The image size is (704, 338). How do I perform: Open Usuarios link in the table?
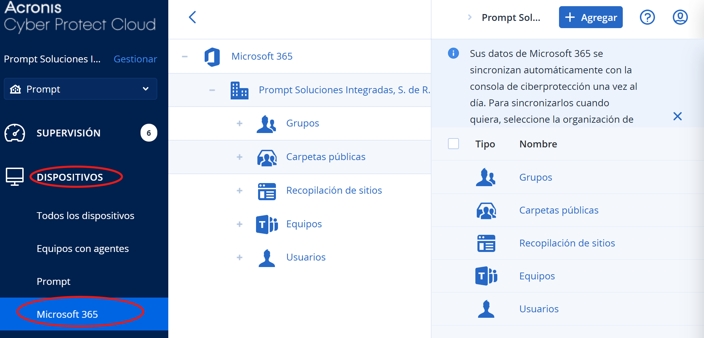point(539,309)
